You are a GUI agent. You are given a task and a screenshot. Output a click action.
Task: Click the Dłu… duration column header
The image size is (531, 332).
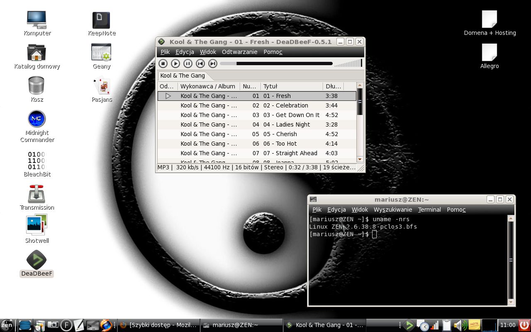pos(334,86)
